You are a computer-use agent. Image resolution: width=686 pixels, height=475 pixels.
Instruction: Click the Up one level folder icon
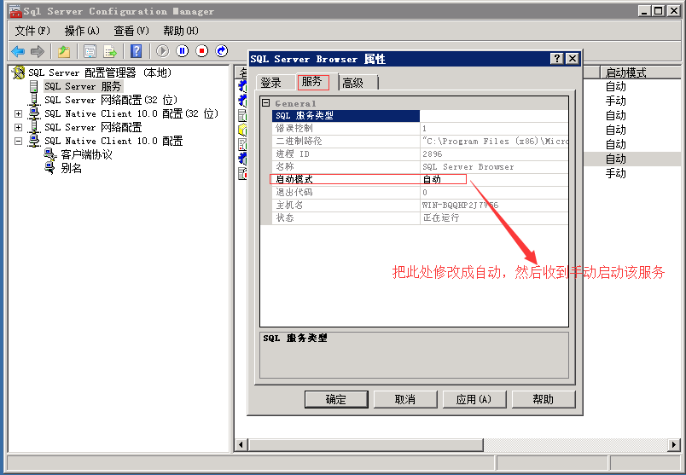pos(64,51)
